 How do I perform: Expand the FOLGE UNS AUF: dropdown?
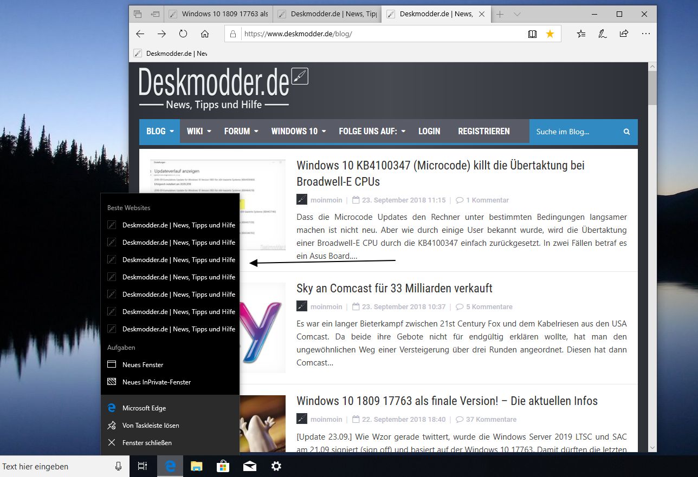pyautogui.click(x=372, y=132)
